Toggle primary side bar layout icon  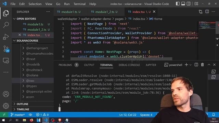pyautogui.click(x=178, y=4)
